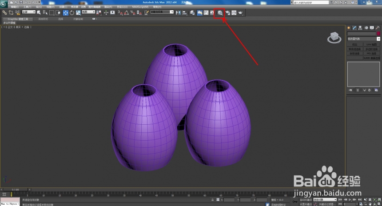The height and width of the screenshot is (206, 382).
Task: Open the Material Editor icon
Action: pyautogui.click(x=220, y=13)
